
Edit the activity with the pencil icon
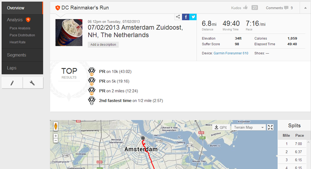(x=12, y=83)
